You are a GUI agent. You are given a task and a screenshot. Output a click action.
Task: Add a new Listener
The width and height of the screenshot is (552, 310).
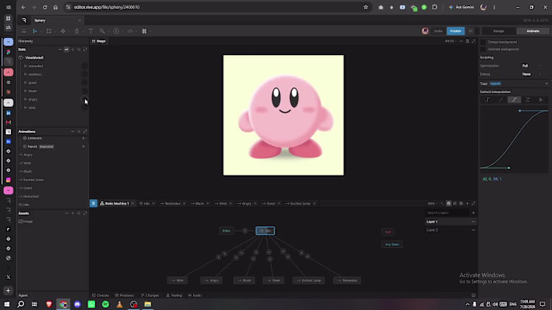83,138
